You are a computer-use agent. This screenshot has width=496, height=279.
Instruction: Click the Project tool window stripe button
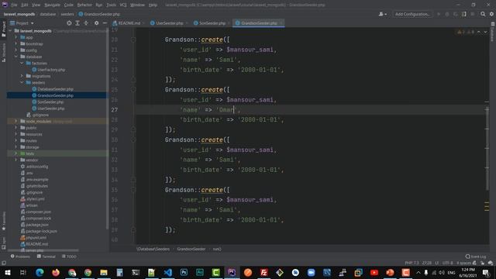(x=4, y=29)
